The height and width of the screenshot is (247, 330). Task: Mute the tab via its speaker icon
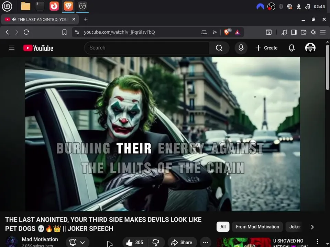tap(14, 19)
